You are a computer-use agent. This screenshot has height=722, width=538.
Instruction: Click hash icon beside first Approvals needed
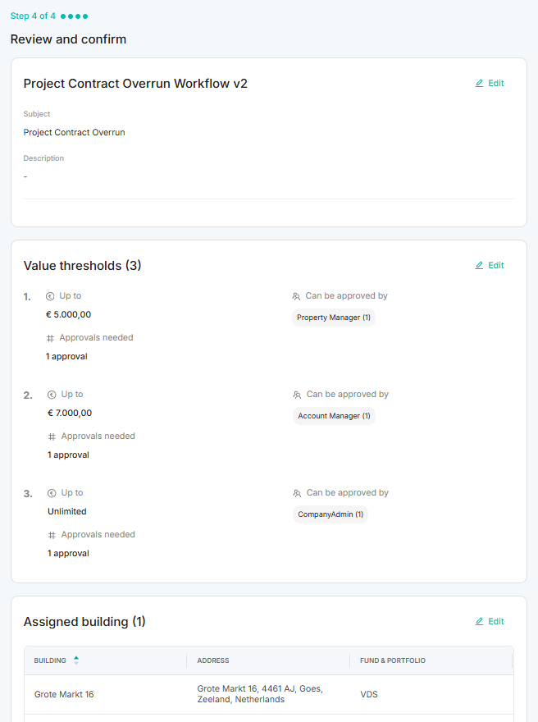(x=50, y=338)
